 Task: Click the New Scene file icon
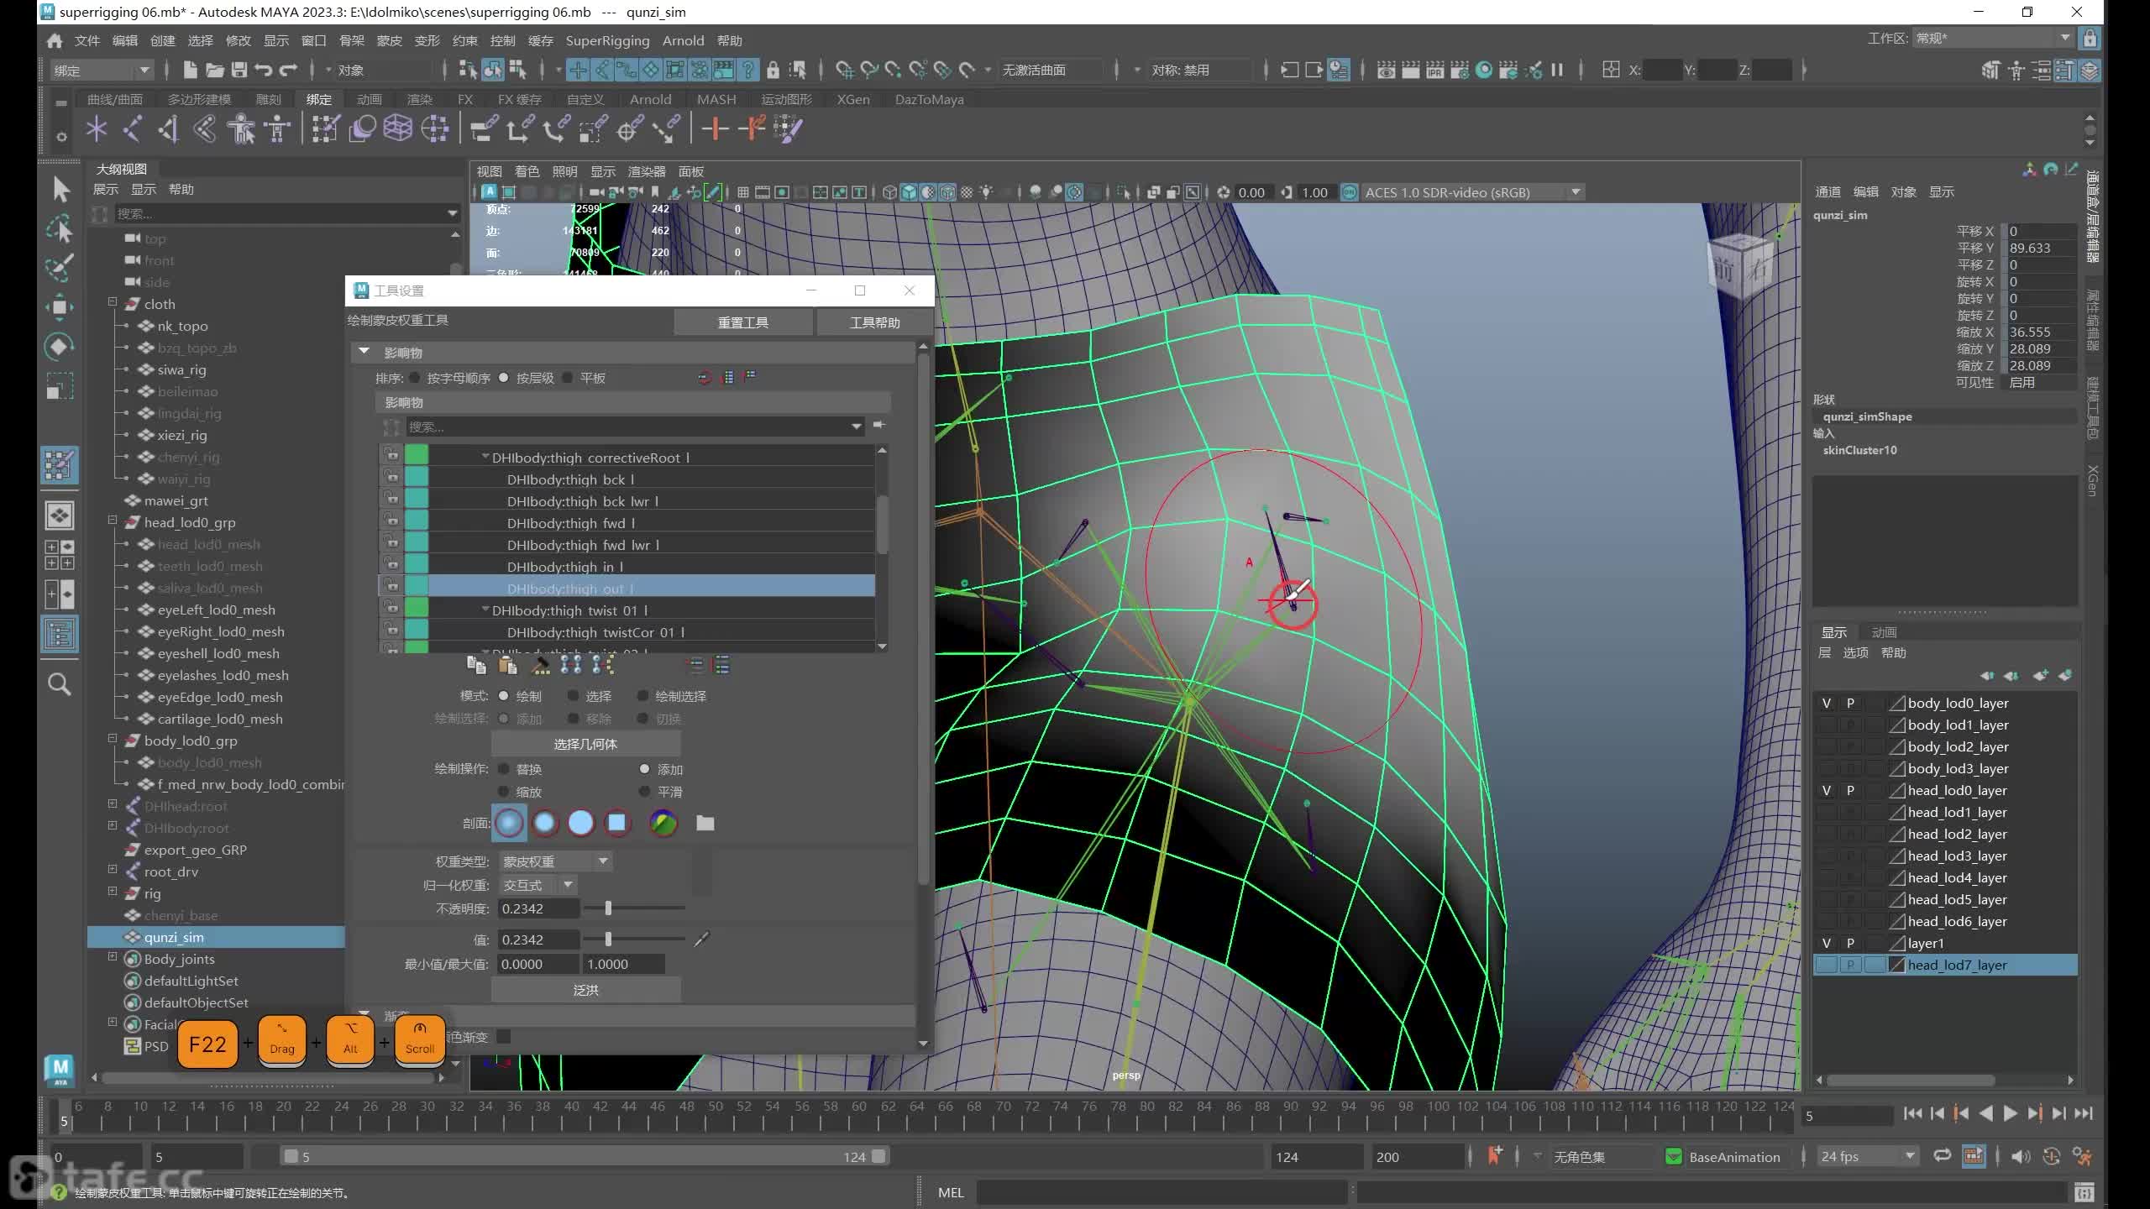click(x=190, y=70)
